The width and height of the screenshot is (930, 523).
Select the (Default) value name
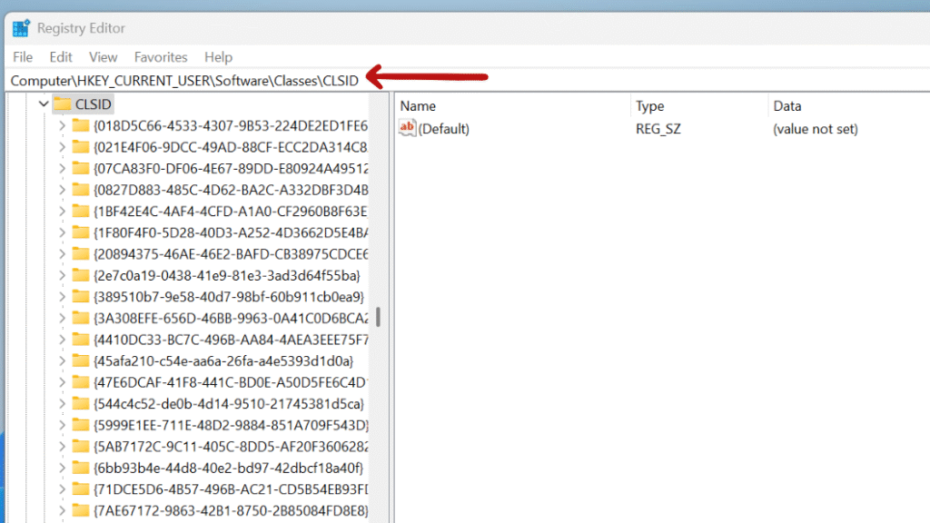[443, 129]
